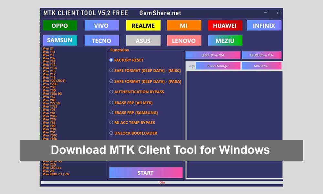
Task: Select Vivo Z1i model
Action: (48, 171)
